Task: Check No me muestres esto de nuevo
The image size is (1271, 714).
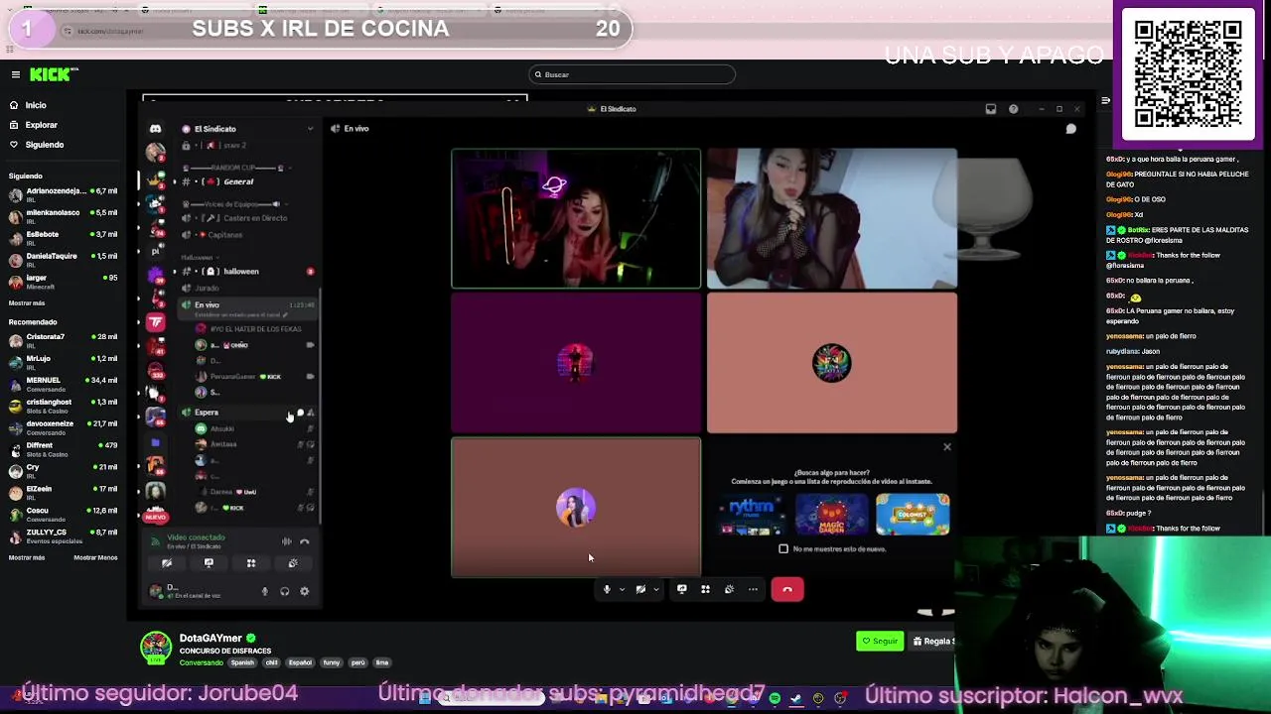Action: pyautogui.click(x=783, y=548)
